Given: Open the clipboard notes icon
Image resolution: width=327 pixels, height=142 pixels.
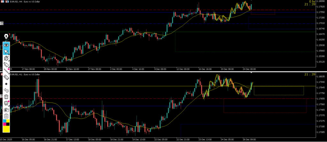Looking at the screenshot, I should click(x=6, y=116).
